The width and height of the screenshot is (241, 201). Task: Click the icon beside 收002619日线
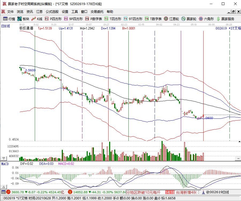pyautogui.click(x=203, y=192)
